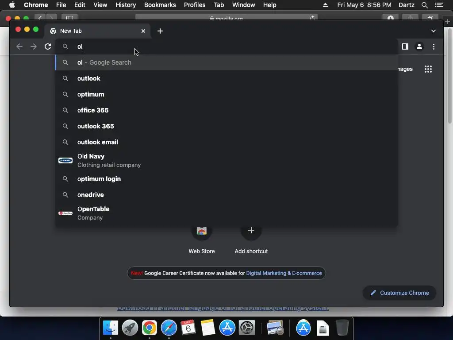Open a new tab with plus button
The width and height of the screenshot is (453, 340).
click(160, 31)
